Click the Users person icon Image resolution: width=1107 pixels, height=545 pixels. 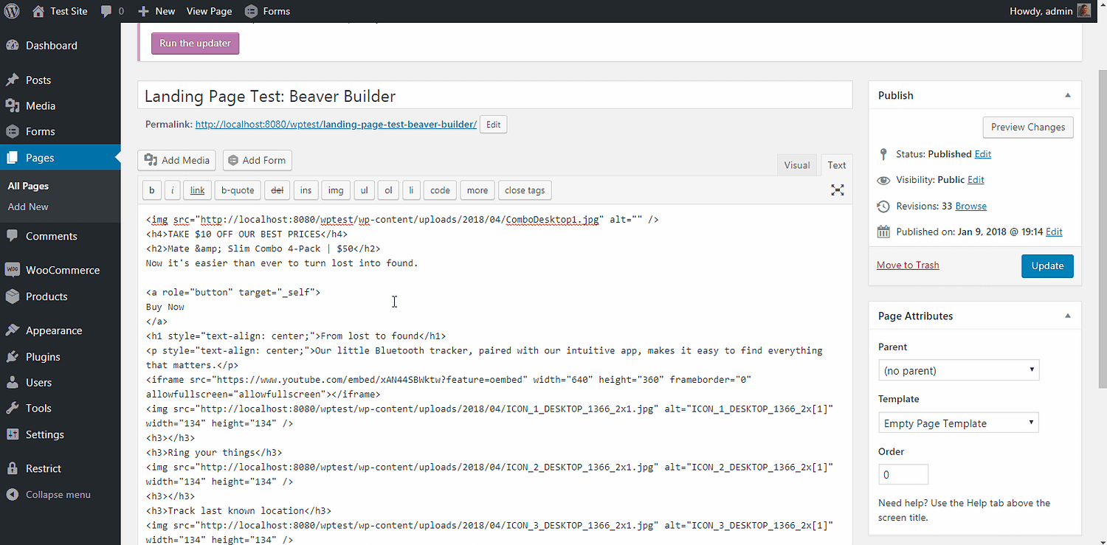pos(13,382)
